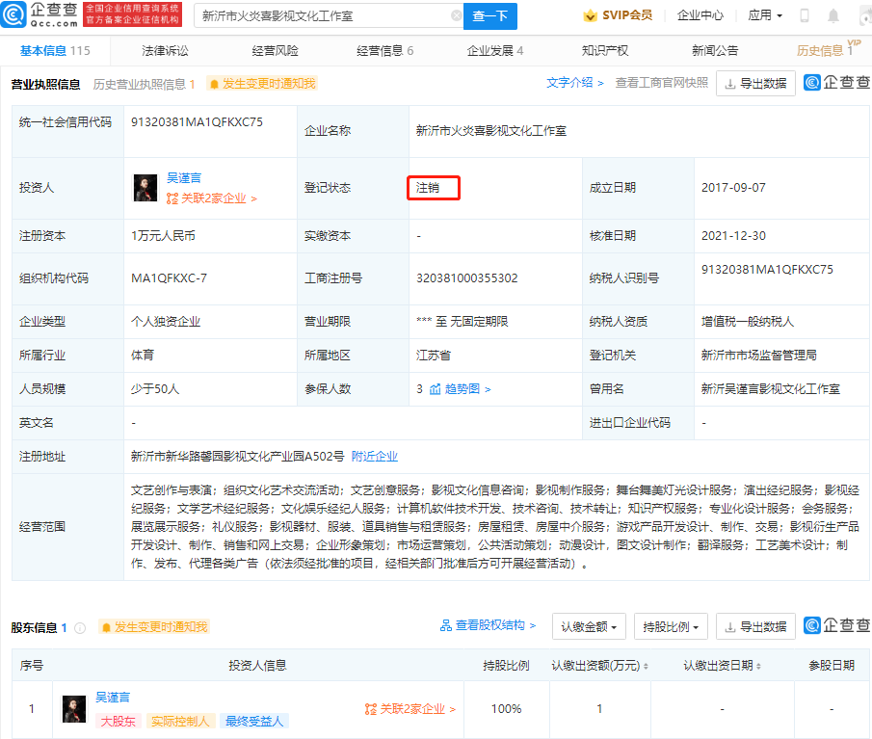872x739 pixels.
Task: Click the 实际控制人 tag
Action: click(x=180, y=722)
